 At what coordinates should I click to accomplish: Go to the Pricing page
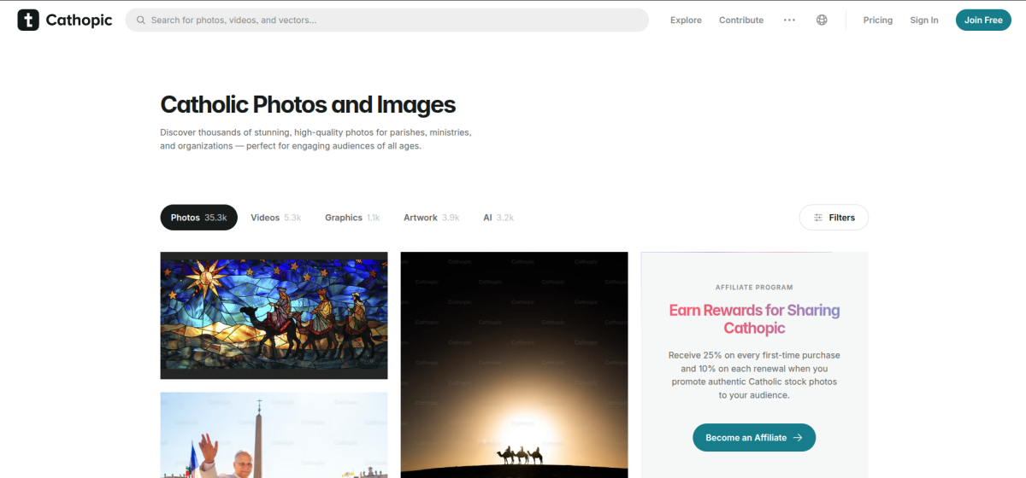[x=877, y=20]
